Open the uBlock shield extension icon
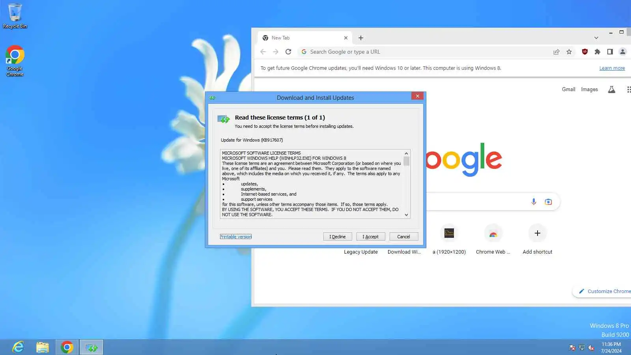Screen dimensions: 631x355 (x=585, y=52)
